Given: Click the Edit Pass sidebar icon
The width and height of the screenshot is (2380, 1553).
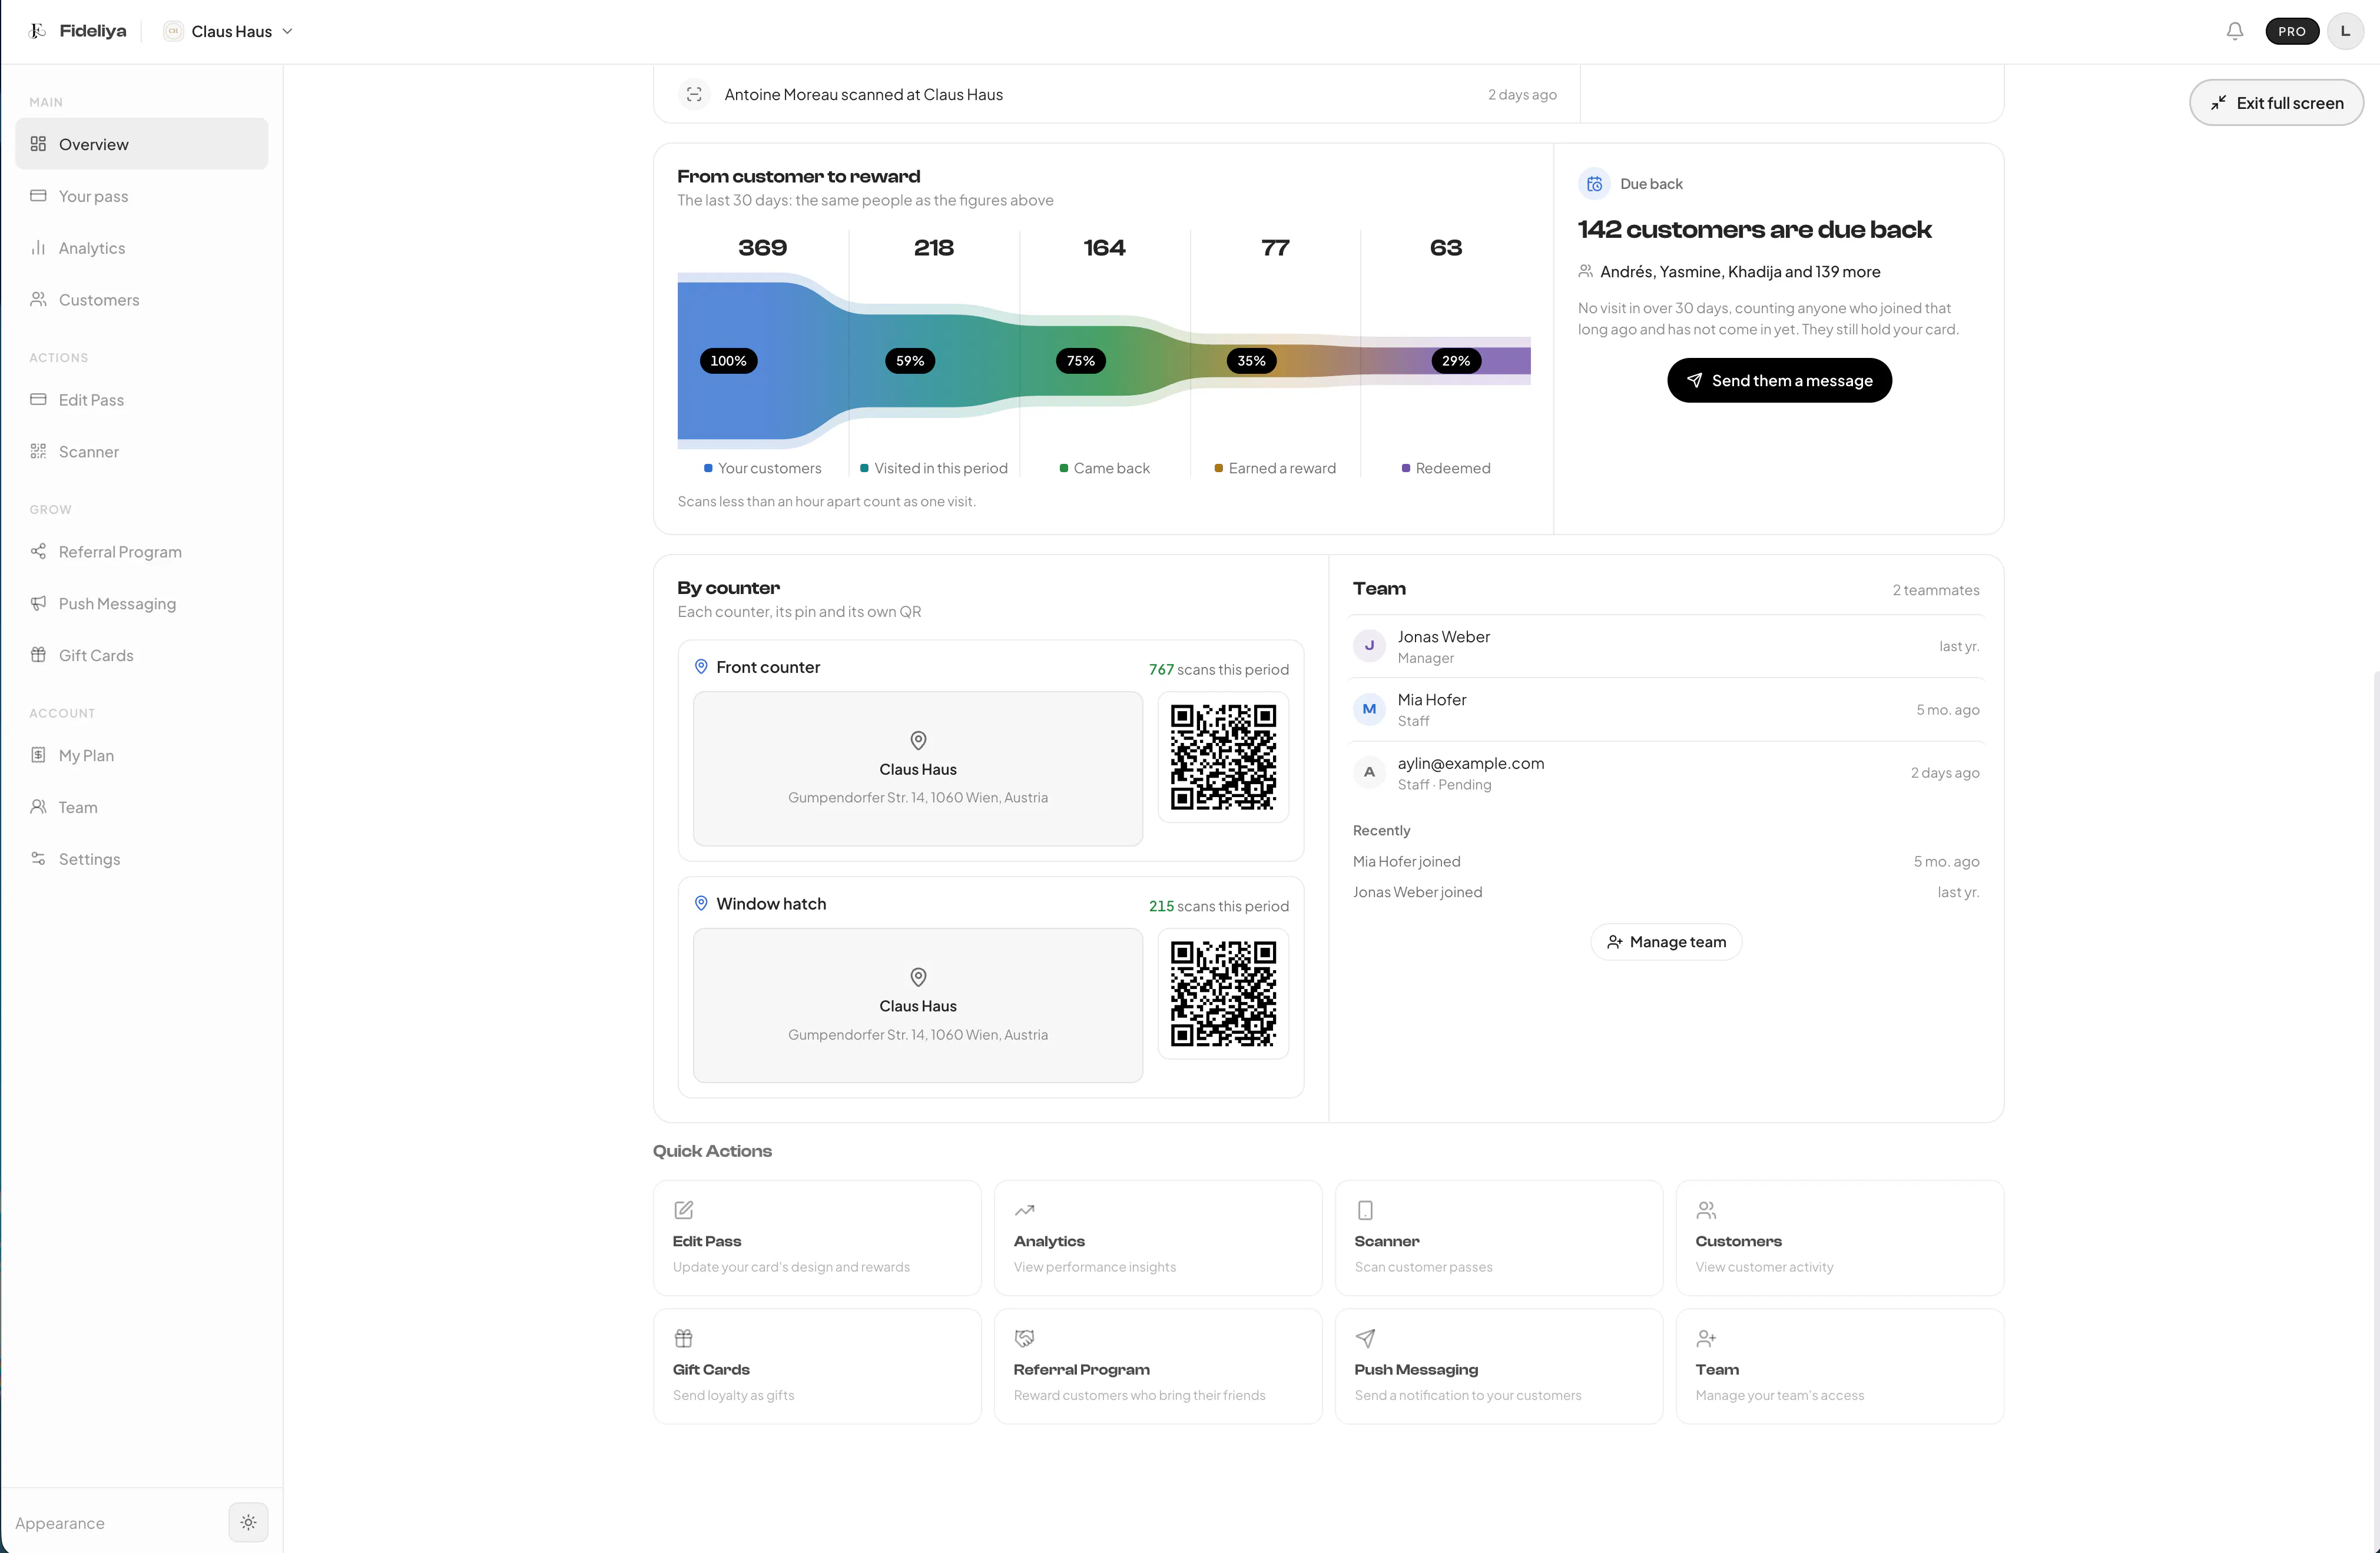Looking at the screenshot, I should click(38, 399).
